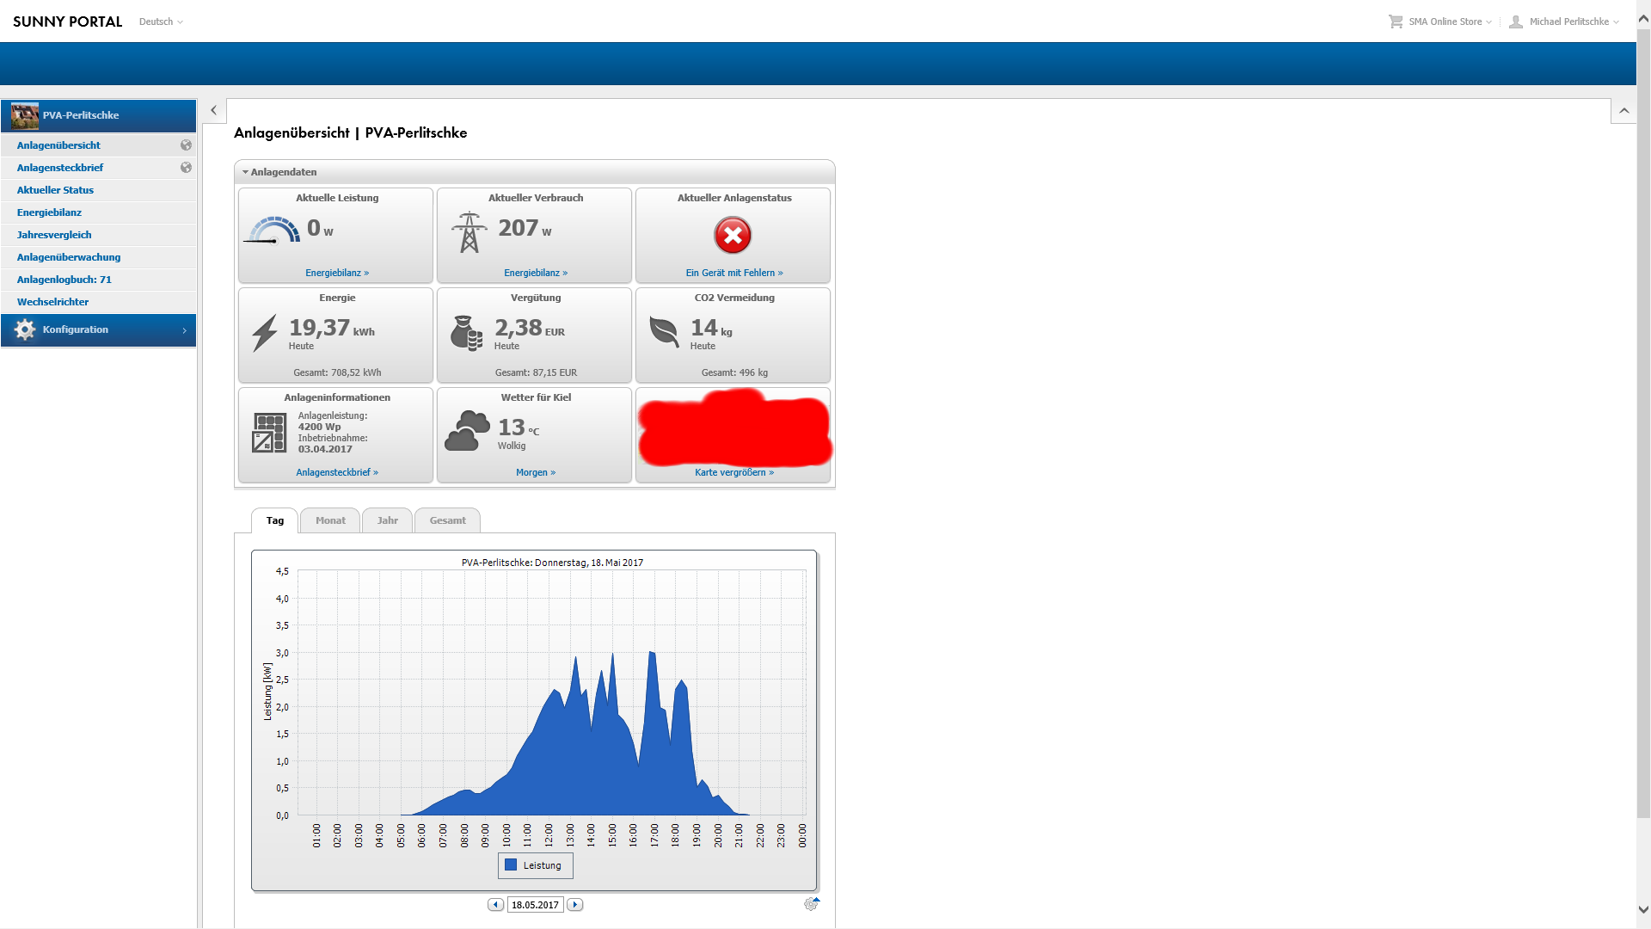
Task: Click the date field showing 18.05.2017
Action: (535, 905)
